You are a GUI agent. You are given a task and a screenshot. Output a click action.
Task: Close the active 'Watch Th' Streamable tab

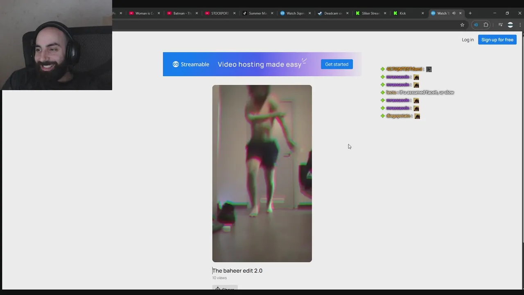(x=460, y=13)
